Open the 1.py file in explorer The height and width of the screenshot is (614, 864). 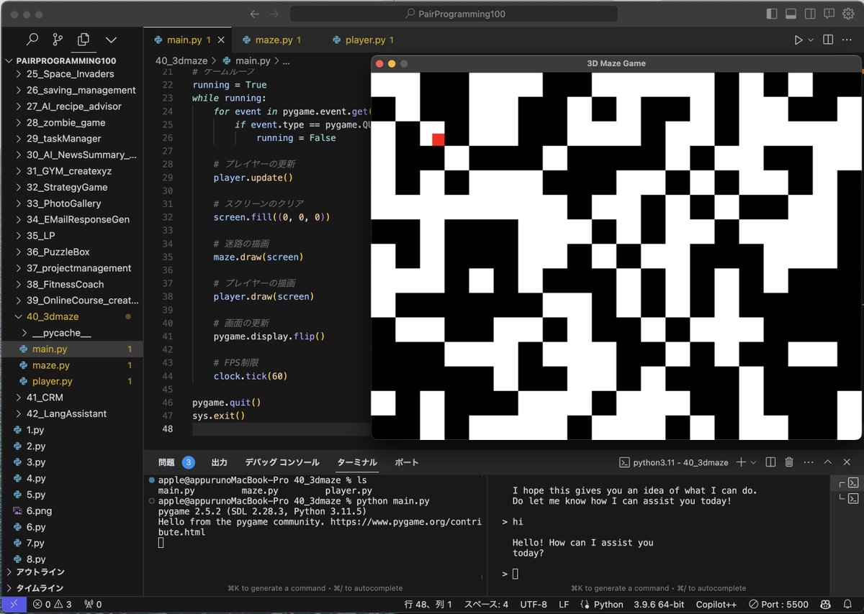click(x=35, y=430)
